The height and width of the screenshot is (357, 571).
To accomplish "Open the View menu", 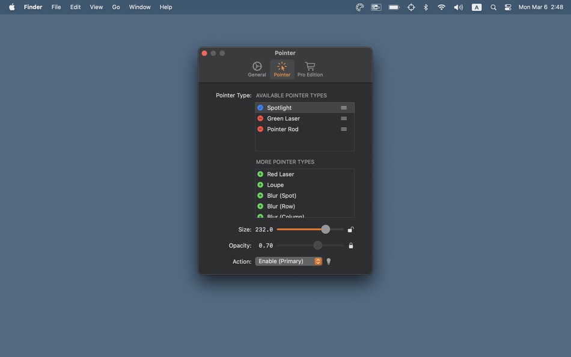I will [96, 7].
